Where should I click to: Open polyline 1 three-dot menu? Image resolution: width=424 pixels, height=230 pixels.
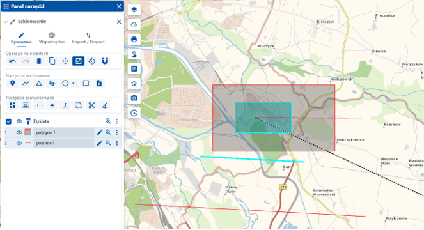click(x=117, y=143)
